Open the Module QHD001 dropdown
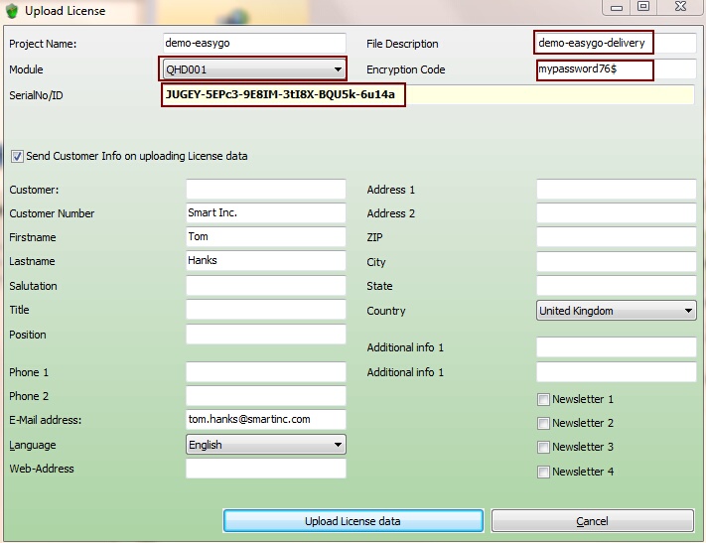The height and width of the screenshot is (543, 706). click(x=338, y=69)
